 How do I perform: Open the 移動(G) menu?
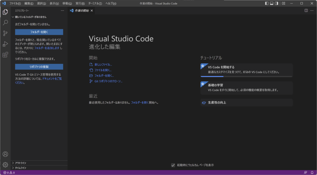tap(67, 3)
